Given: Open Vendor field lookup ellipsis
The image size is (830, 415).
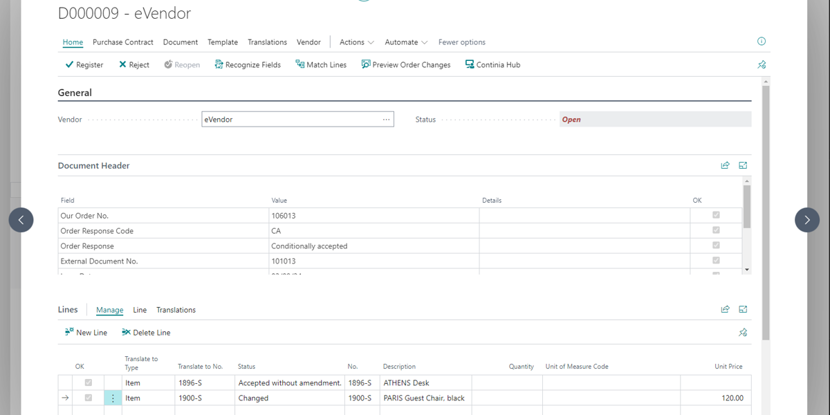Looking at the screenshot, I should 386,120.
